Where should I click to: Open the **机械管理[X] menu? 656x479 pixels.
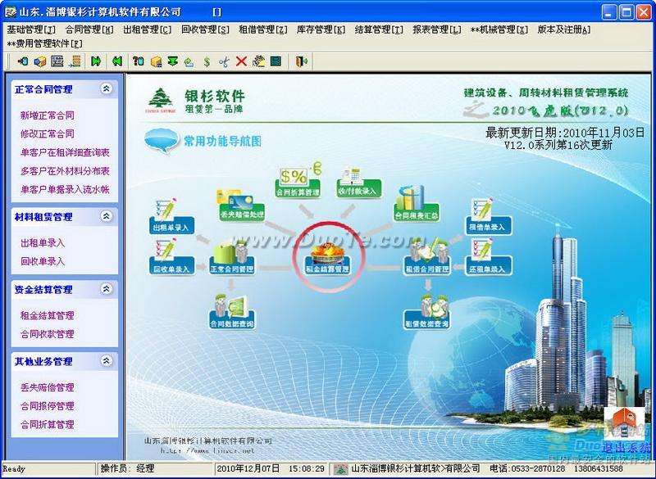point(499,29)
